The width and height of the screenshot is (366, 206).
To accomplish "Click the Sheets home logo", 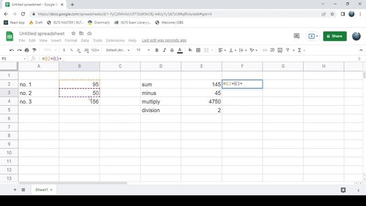I will coord(10,36).
